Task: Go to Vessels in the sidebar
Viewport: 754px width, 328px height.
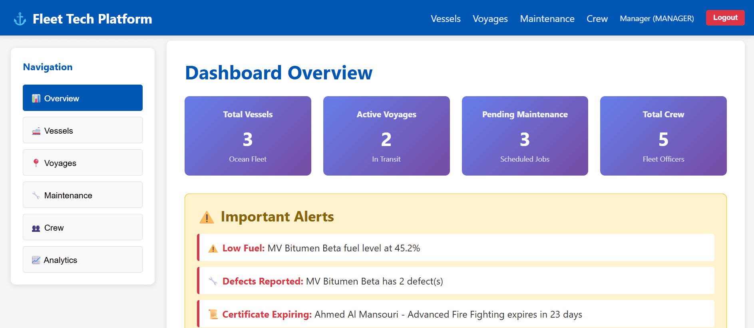Action: (83, 130)
